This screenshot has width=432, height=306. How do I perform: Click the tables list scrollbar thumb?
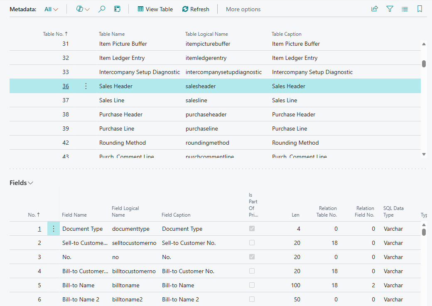[x=424, y=64]
